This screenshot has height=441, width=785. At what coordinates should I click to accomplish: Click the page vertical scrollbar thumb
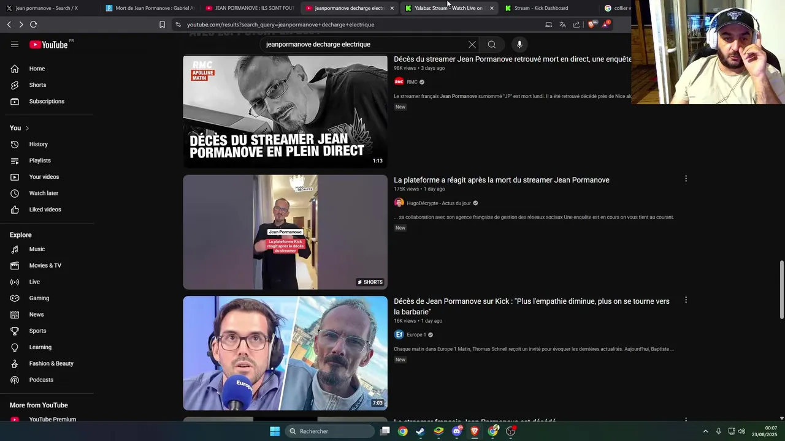pos(781,290)
